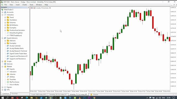Click the FTMOTradeBoard indicator icon

[x=8, y=35]
